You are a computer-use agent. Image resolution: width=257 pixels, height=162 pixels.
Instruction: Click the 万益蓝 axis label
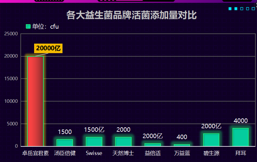click(182, 153)
